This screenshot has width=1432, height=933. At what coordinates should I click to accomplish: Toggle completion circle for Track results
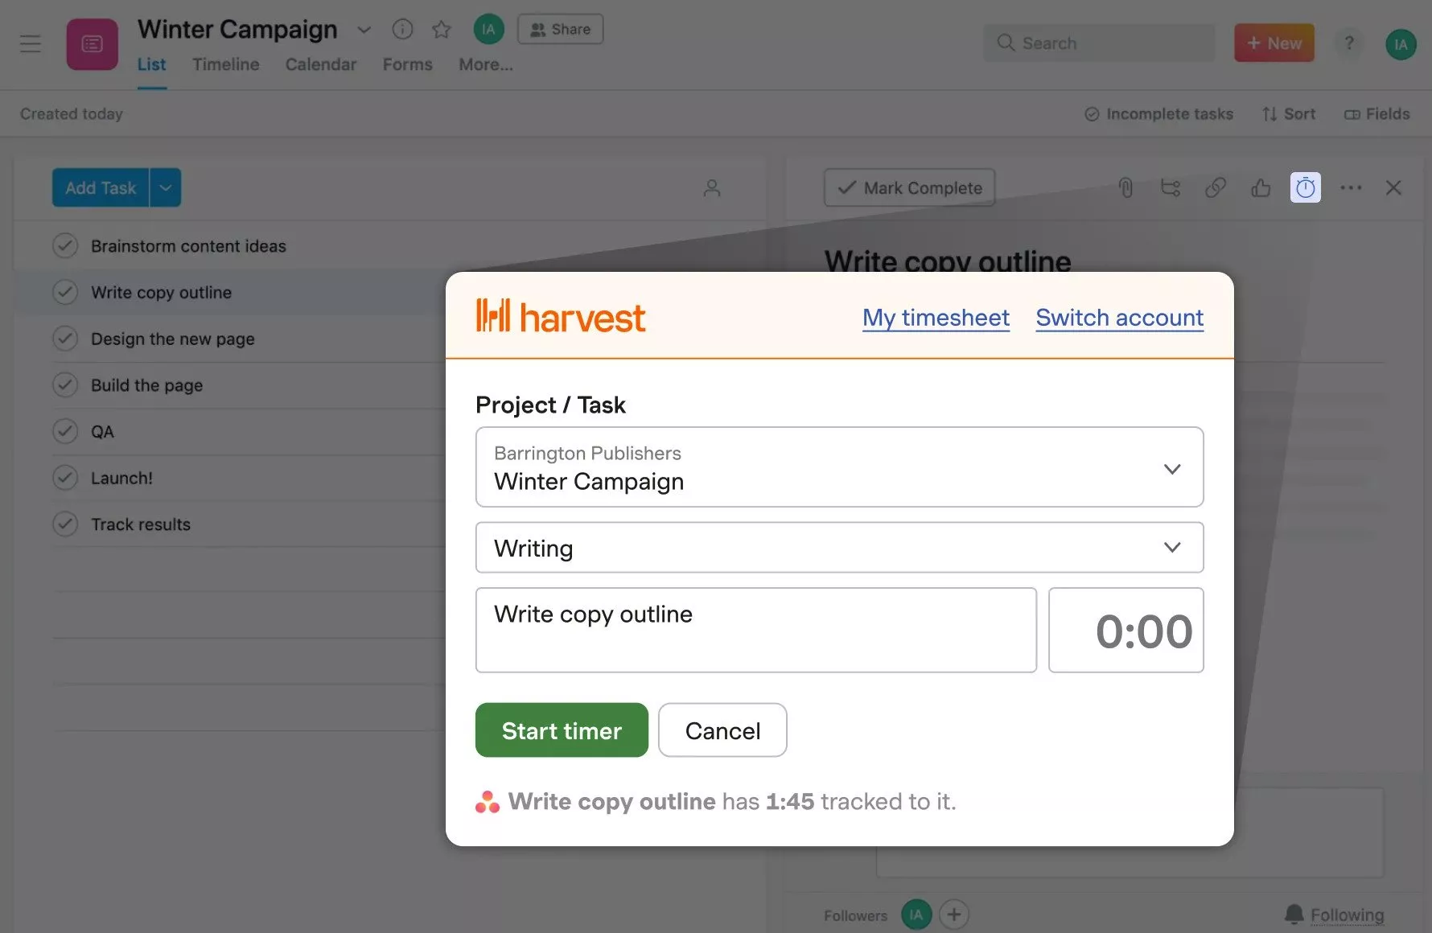(x=65, y=524)
